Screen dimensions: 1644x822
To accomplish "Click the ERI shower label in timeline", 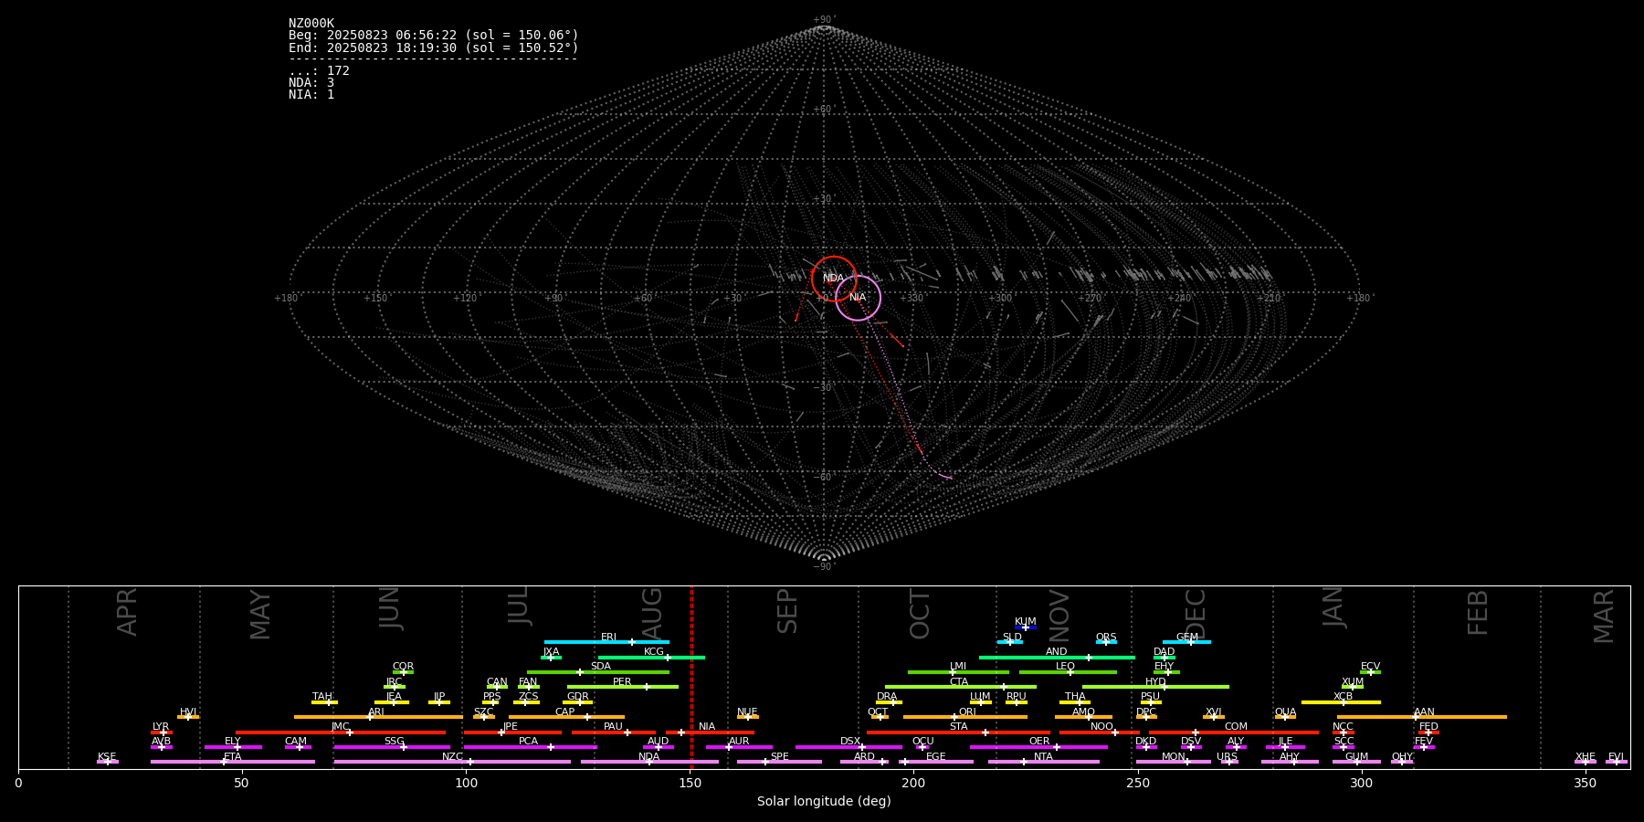I will pyautogui.click(x=609, y=638).
